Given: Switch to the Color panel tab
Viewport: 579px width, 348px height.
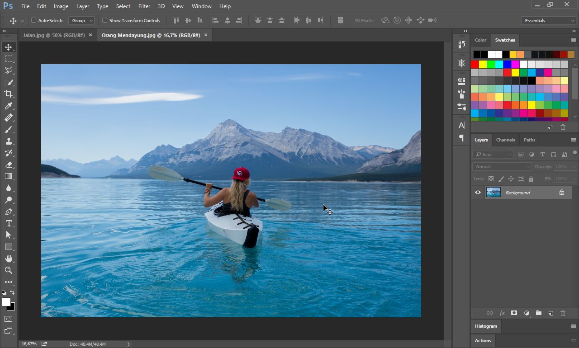Looking at the screenshot, I should click(x=480, y=40).
